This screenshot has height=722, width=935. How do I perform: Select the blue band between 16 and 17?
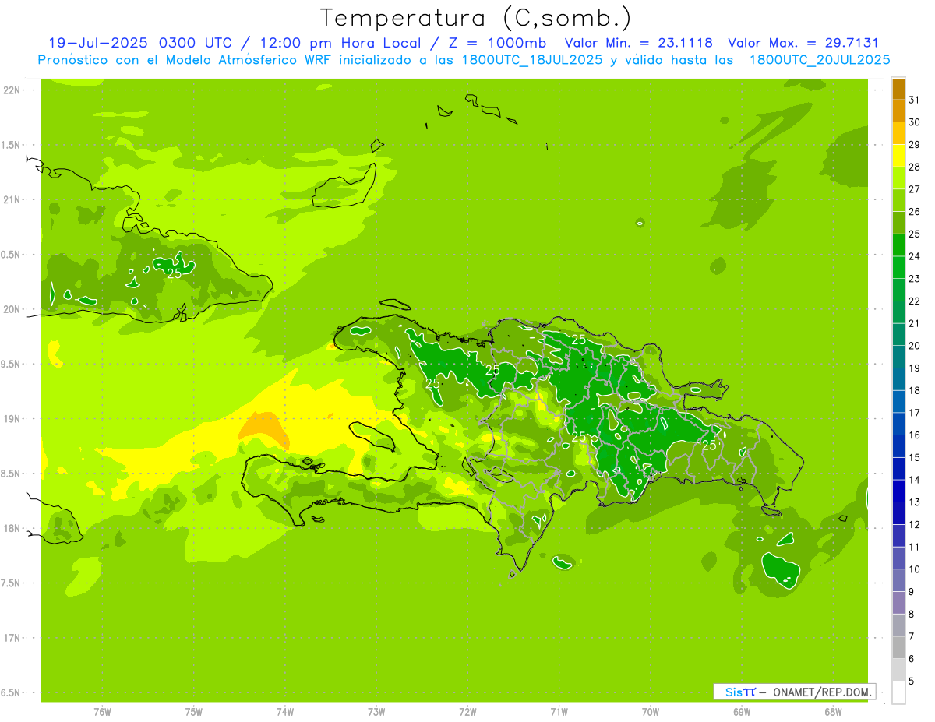[898, 424]
